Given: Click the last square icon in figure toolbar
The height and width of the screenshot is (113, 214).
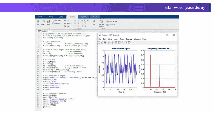Looking at the screenshot, I should pos(129,43).
